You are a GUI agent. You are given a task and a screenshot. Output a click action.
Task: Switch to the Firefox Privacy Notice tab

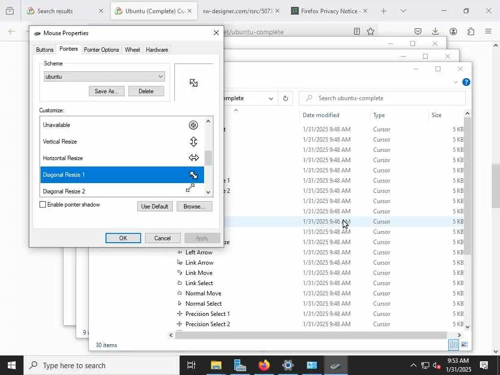click(330, 11)
